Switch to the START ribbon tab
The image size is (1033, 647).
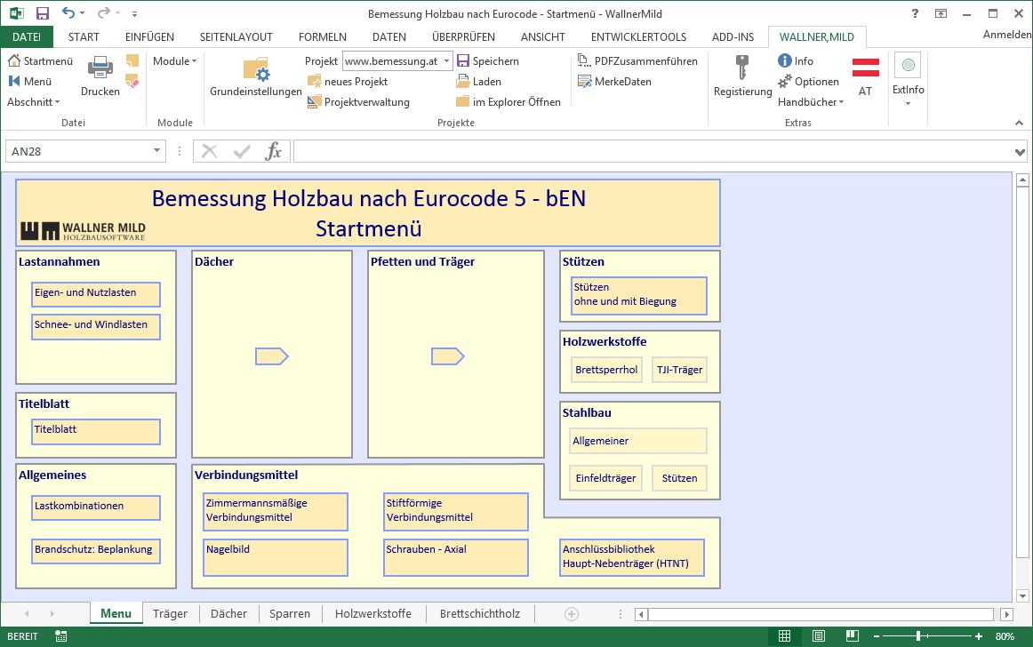84,37
